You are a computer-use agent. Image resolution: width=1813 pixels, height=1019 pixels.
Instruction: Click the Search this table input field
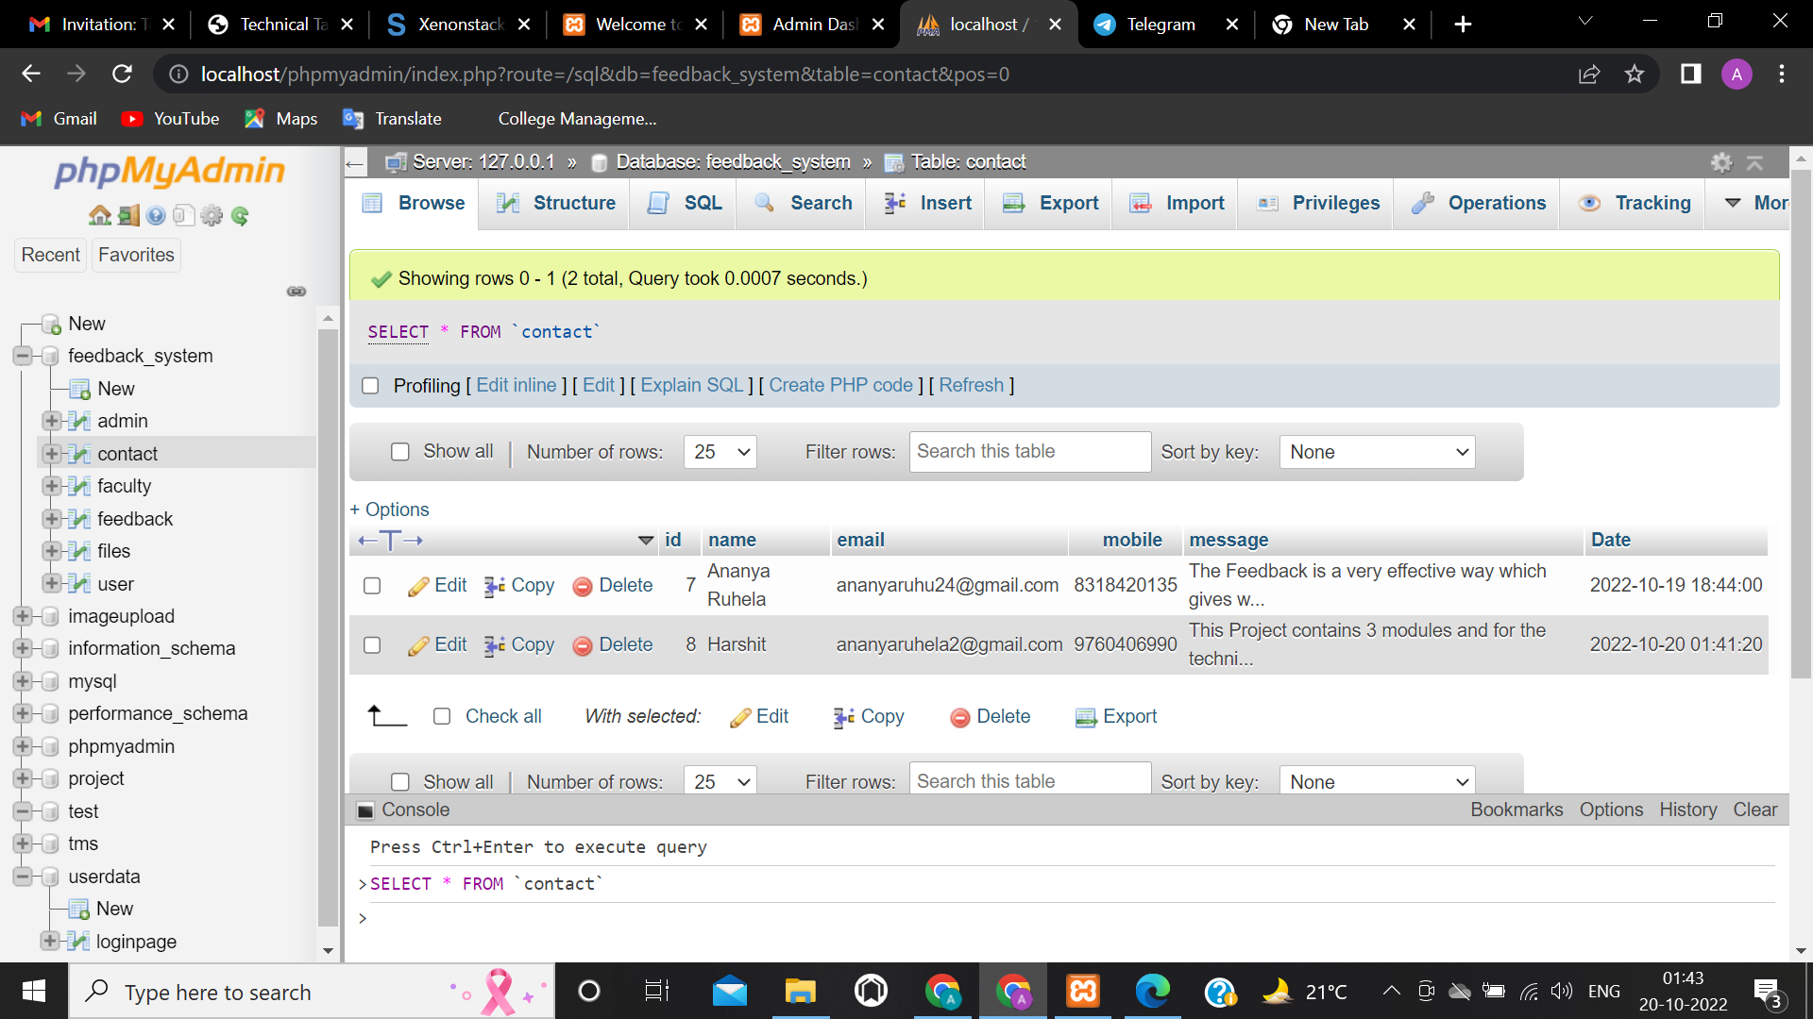pyautogui.click(x=1029, y=452)
